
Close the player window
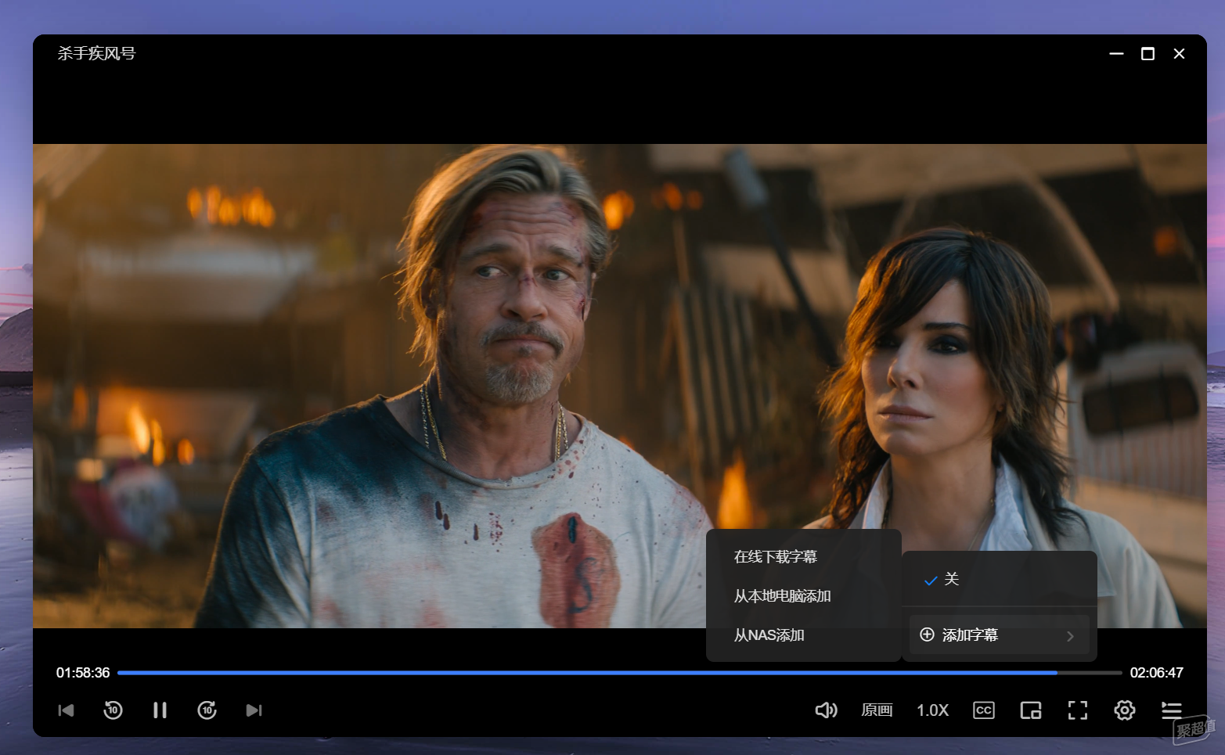click(1180, 53)
